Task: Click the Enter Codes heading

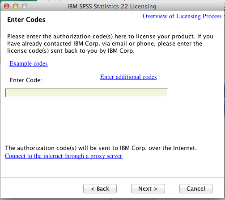Action: (26, 20)
